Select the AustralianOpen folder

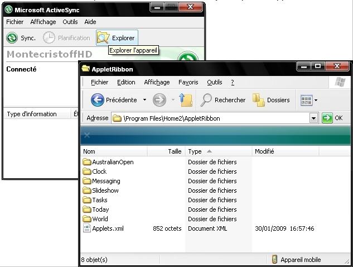pyautogui.click(x=113, y=162)
